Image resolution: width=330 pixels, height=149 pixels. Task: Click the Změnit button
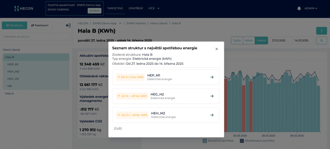click(x=94, y=11)
